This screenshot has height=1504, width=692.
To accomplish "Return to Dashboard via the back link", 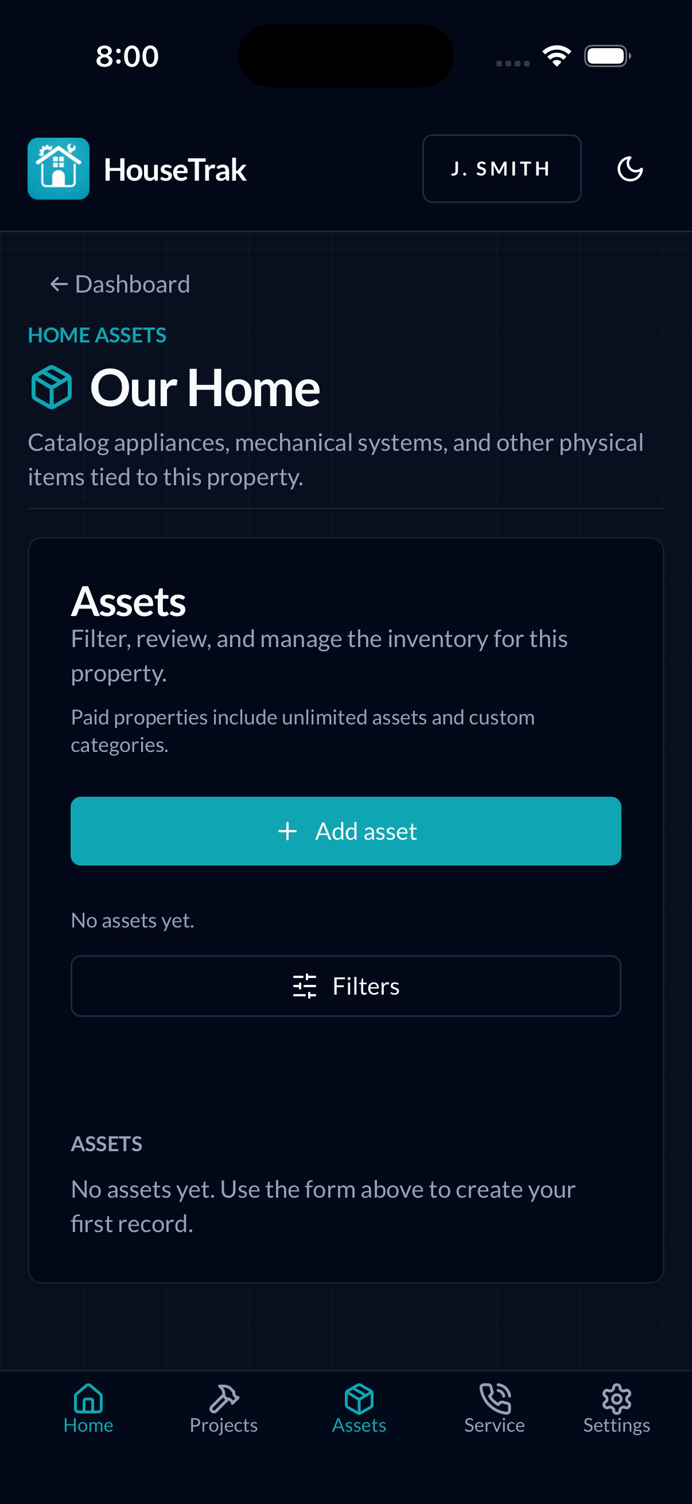I will click(120, 284).
